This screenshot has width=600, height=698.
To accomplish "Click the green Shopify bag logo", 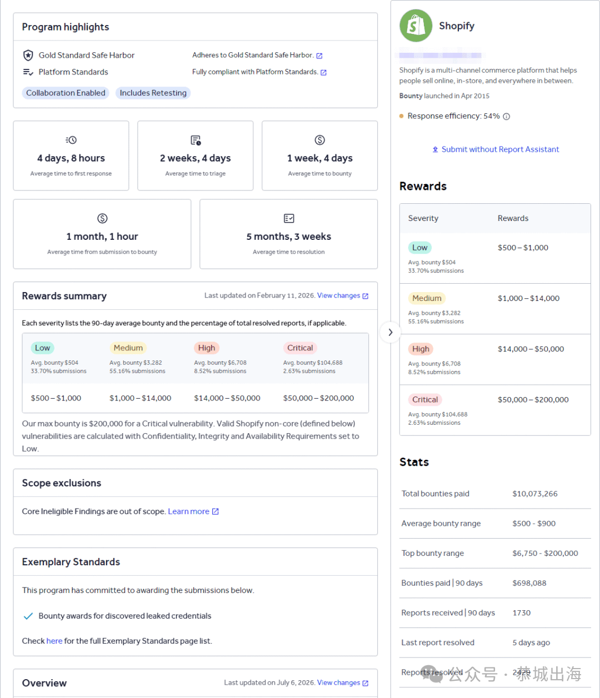I will 416,26.
